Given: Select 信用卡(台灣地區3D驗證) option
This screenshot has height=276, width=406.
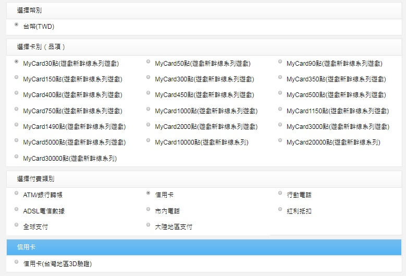Looking at the screenshot, I should [16, 262].
